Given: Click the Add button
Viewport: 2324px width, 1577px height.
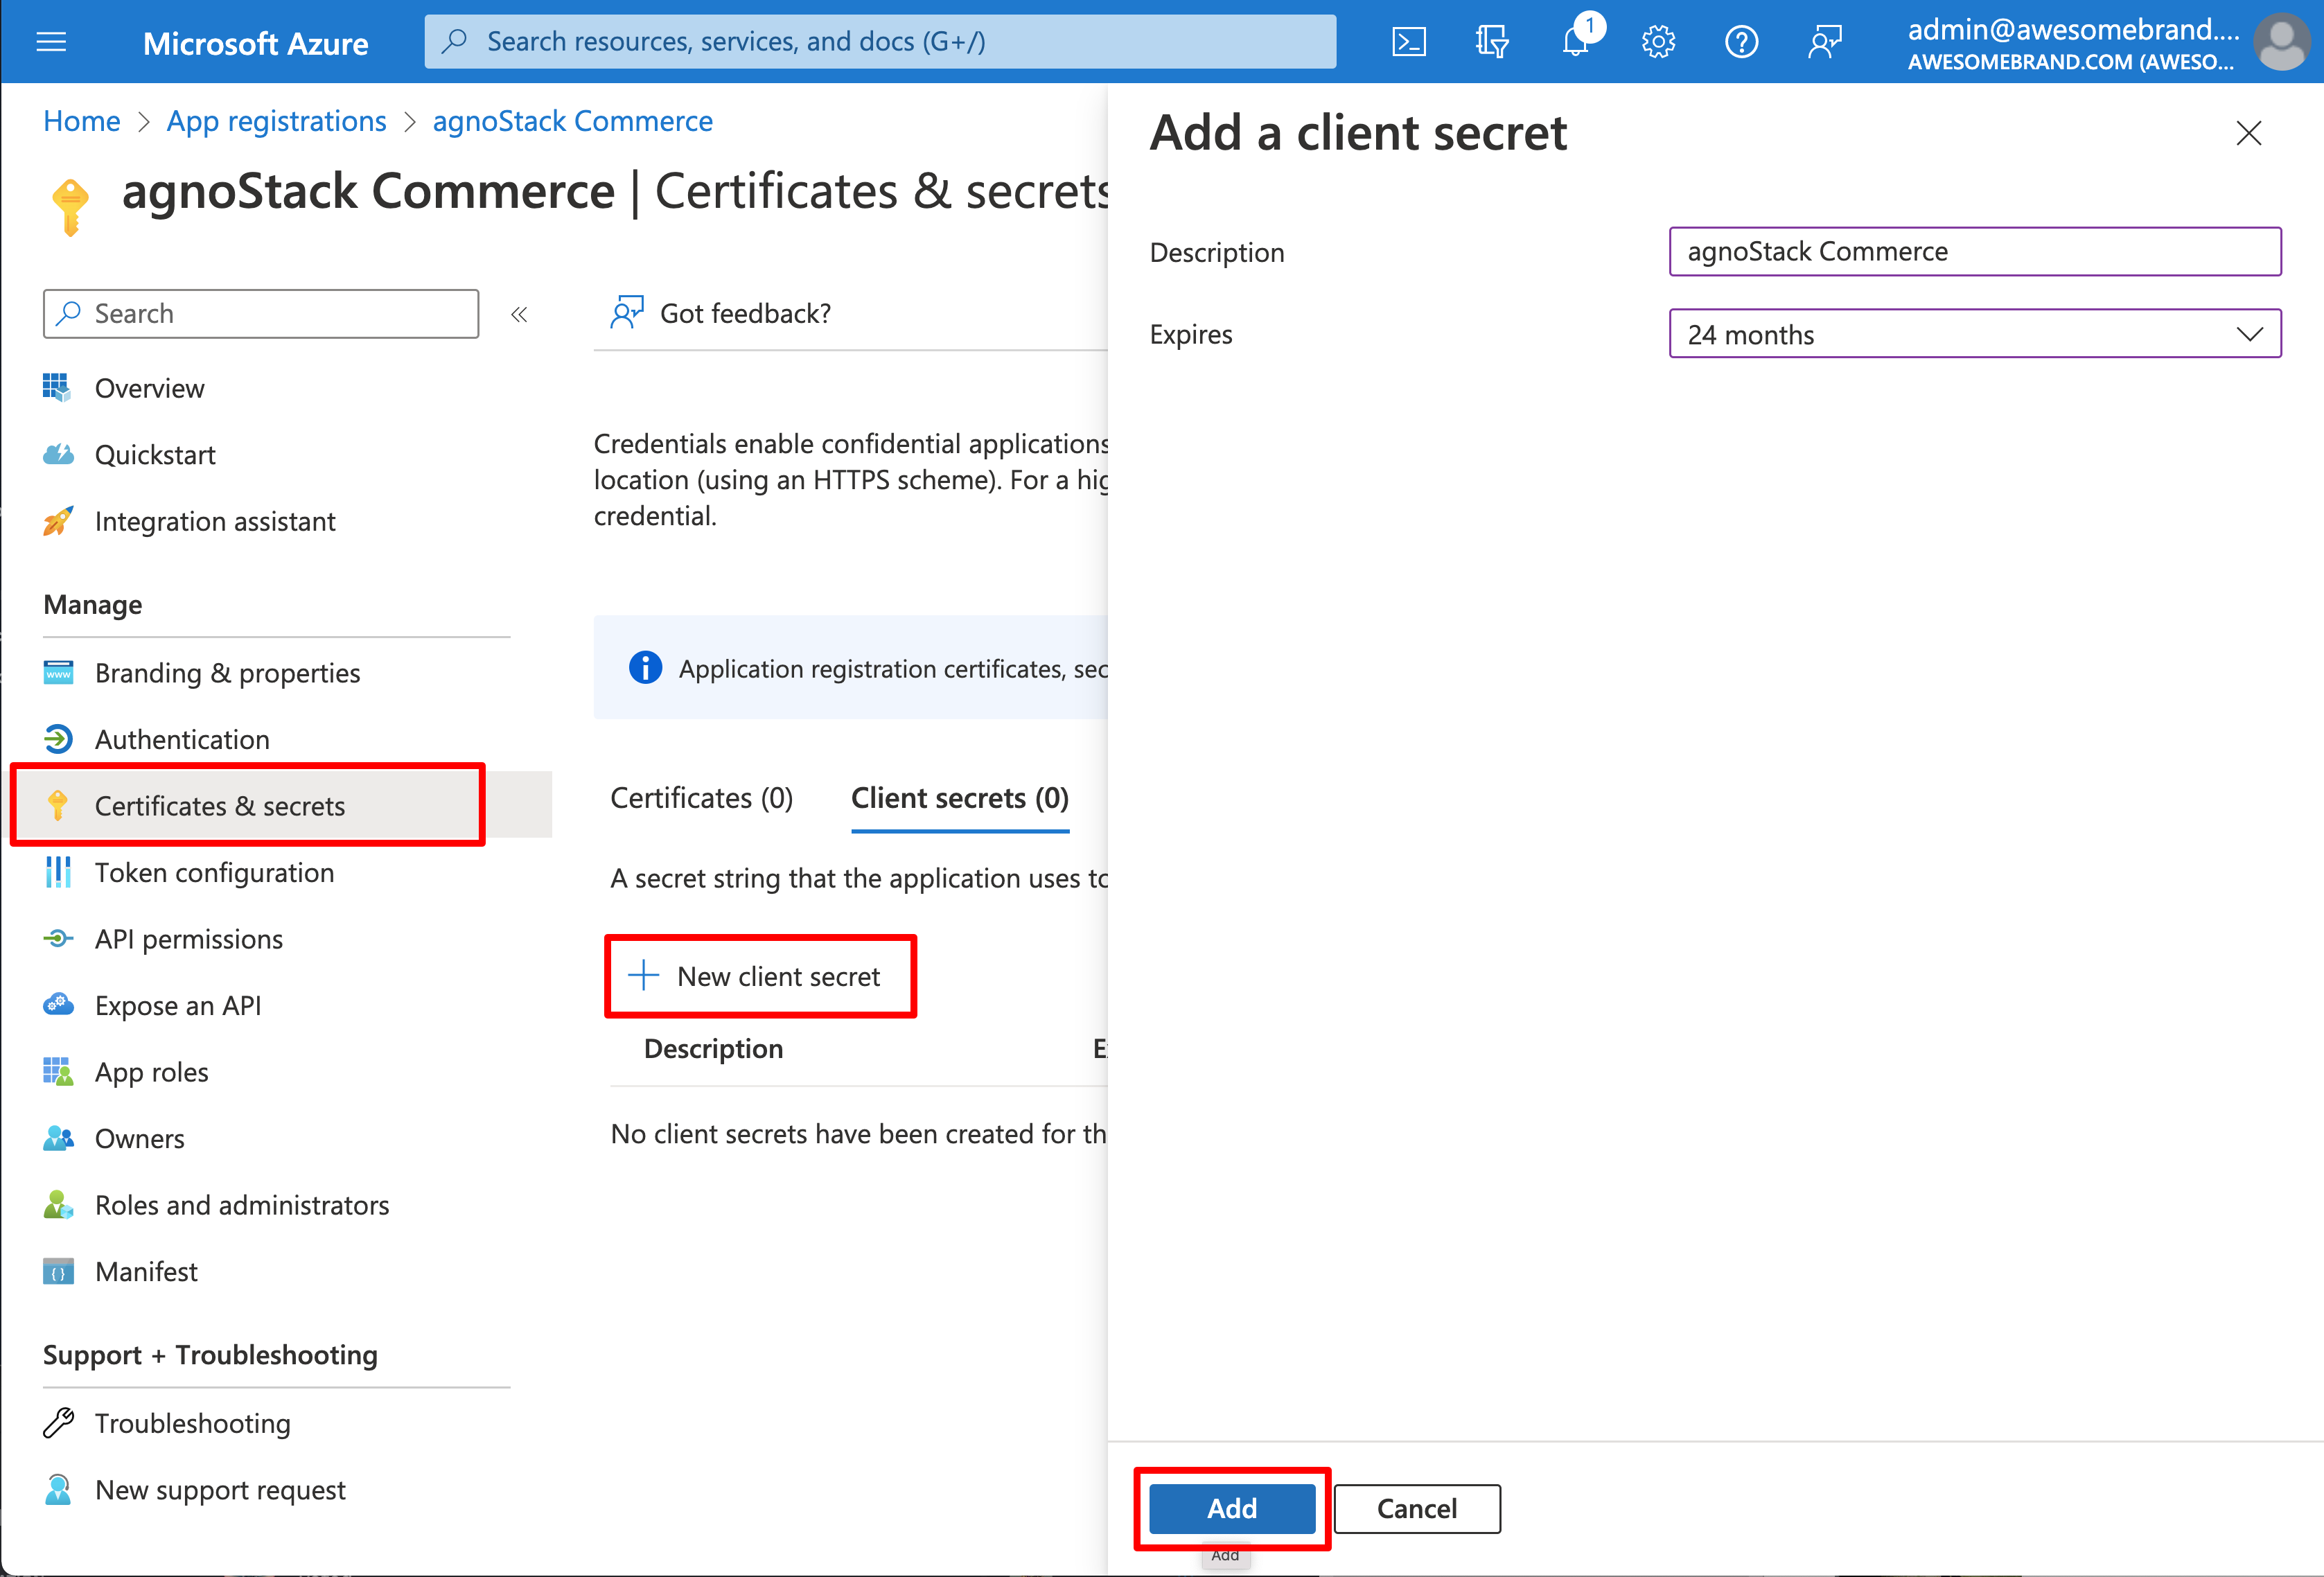Looking at the screenshot, I should [1231, 1508].
